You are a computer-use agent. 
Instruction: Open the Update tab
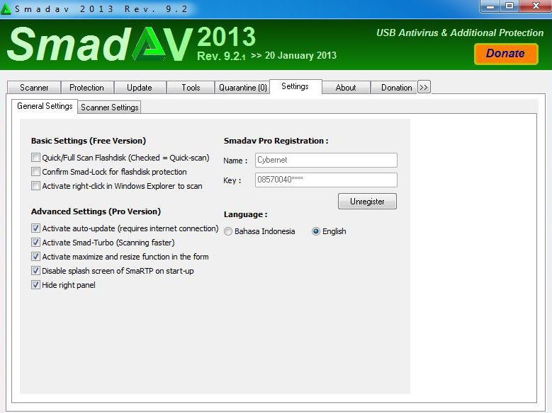[x=140, y=88]
